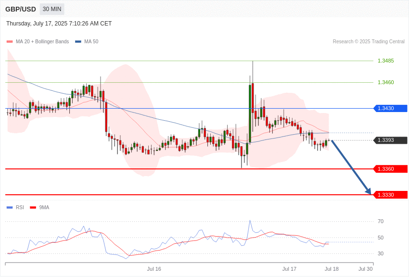Click the Jul 17 date axis label
This screenshot has height=277, width=409.
click(289, 269)
